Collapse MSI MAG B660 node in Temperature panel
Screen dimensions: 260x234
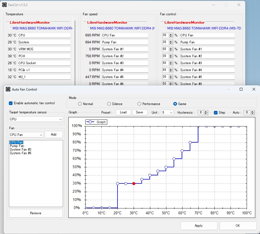pyautogui.click(x=11, y=28)
